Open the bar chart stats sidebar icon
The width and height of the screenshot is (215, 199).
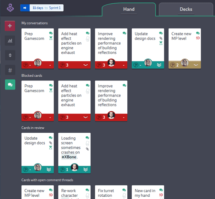pos(10,41)
